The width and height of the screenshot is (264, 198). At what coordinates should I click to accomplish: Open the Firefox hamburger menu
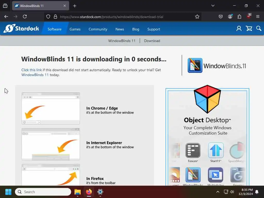tap(258, 16)
